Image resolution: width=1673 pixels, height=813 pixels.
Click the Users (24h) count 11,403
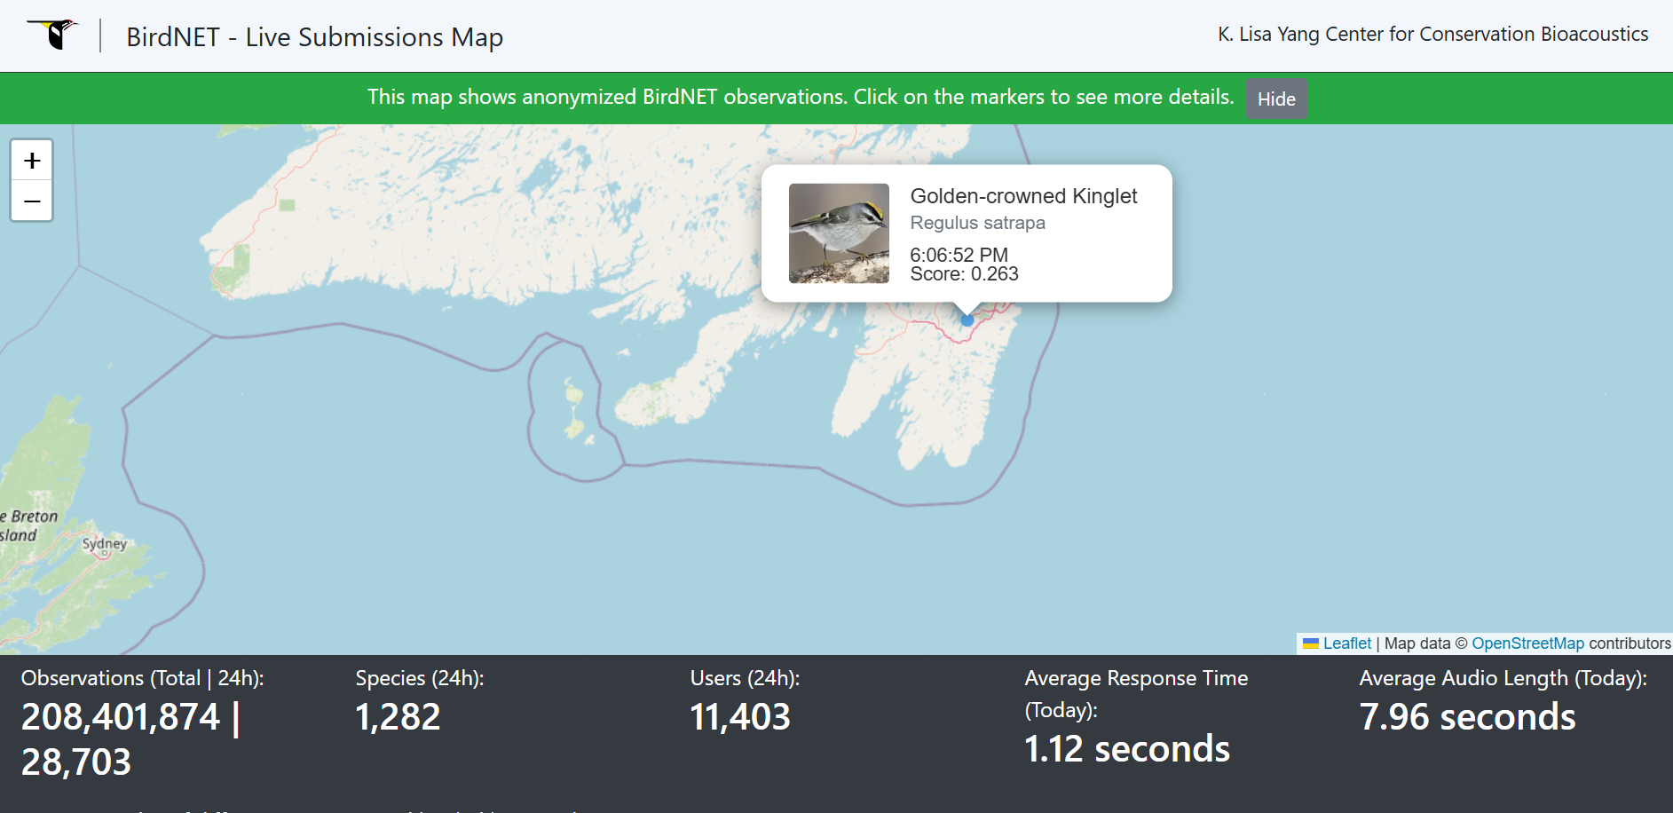(740, 717)
